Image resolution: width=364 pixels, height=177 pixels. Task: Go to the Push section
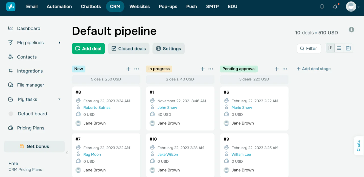(191, 7)
